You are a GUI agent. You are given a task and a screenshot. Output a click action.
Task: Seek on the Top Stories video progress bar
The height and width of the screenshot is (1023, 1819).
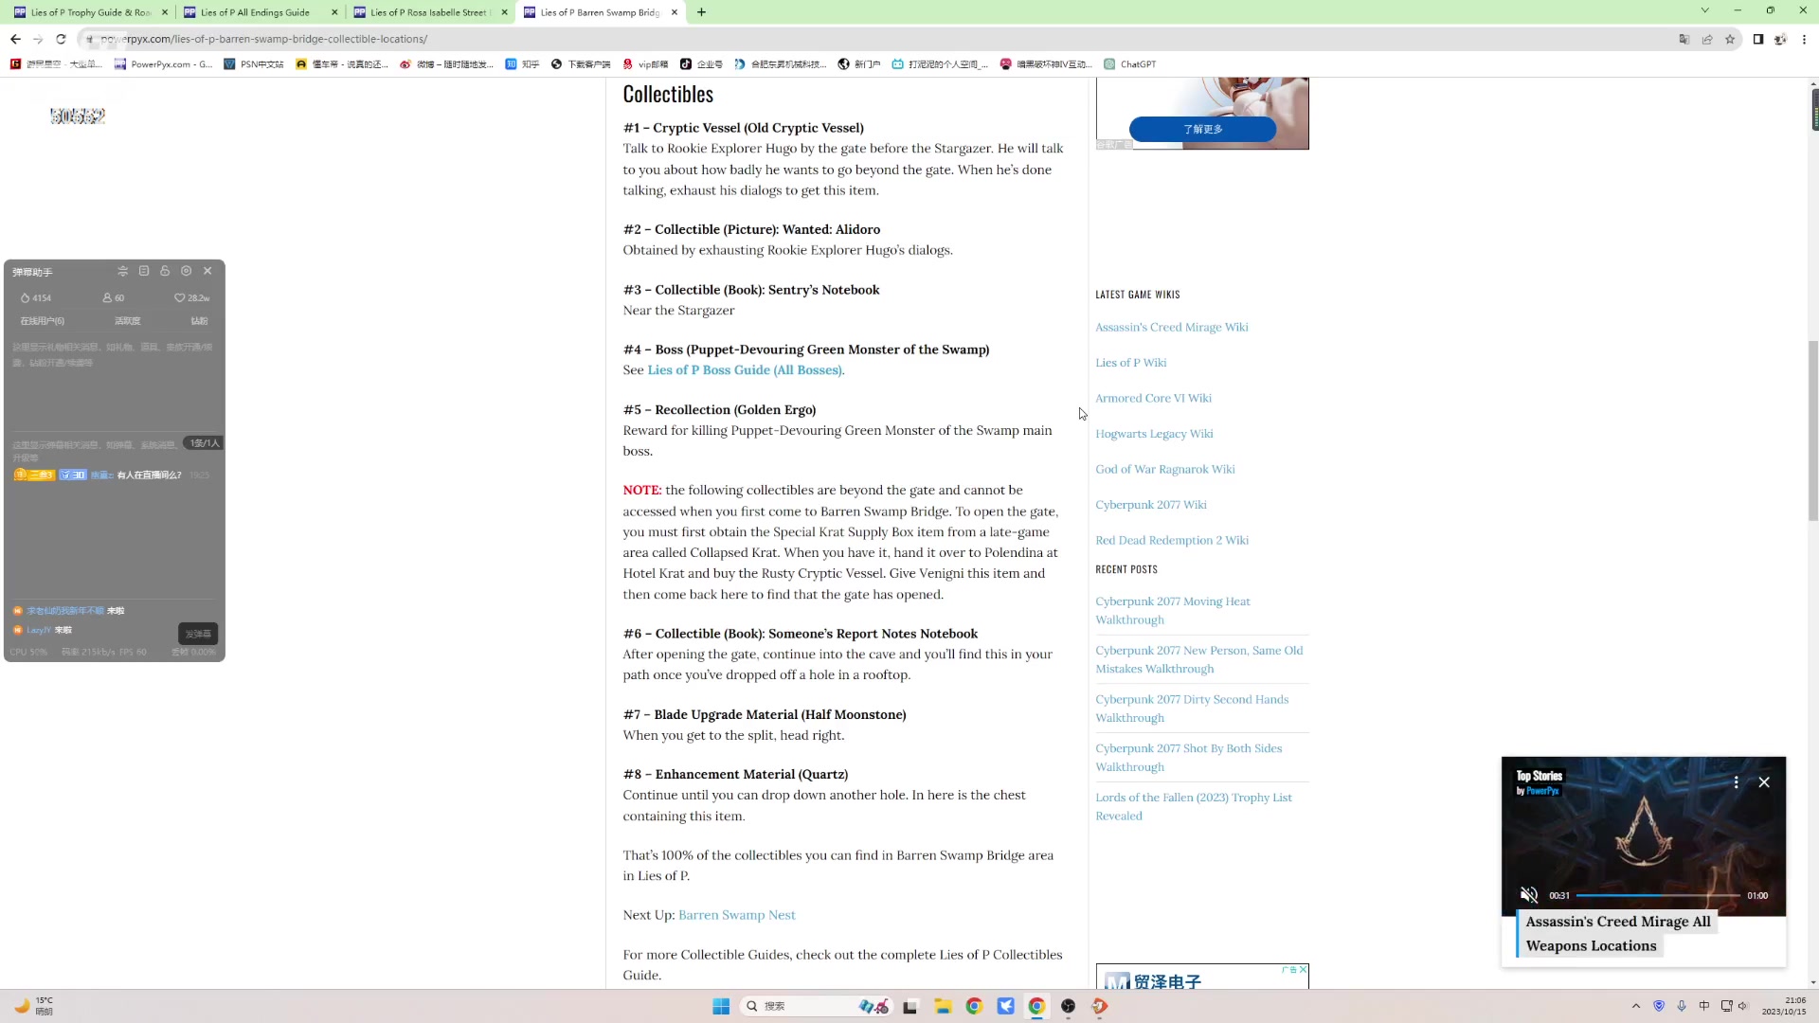1658,895
